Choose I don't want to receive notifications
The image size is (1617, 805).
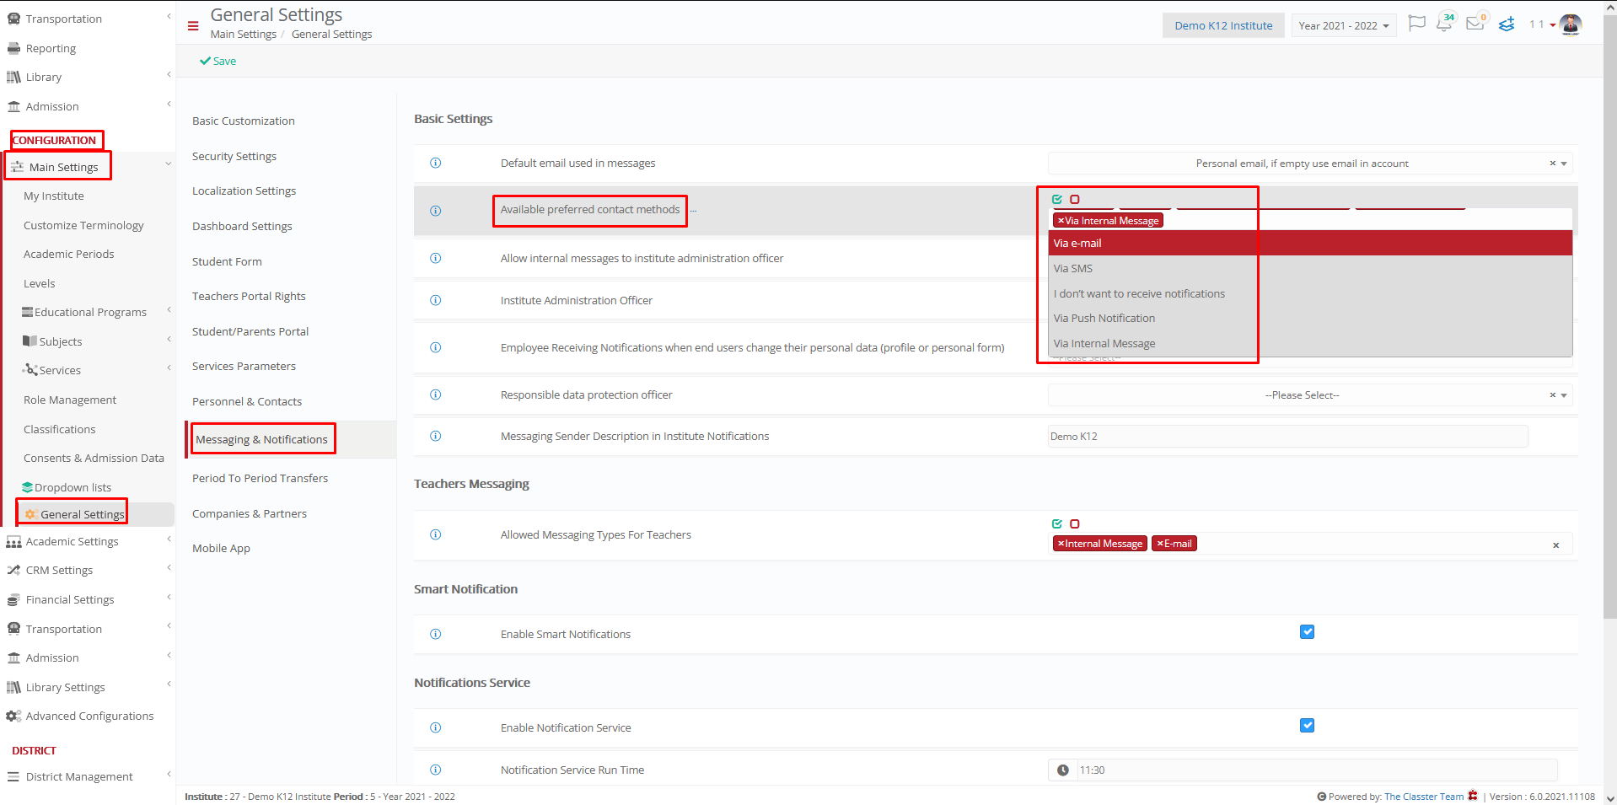pos(1310,293)
